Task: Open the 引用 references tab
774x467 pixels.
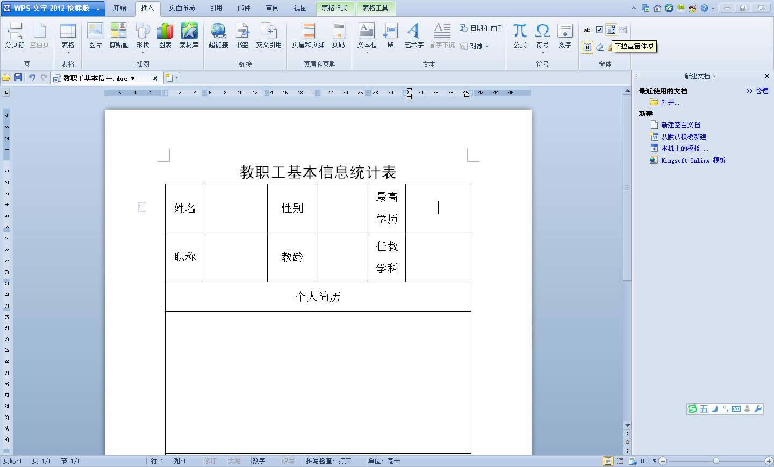Action: (x=216, y=8)
